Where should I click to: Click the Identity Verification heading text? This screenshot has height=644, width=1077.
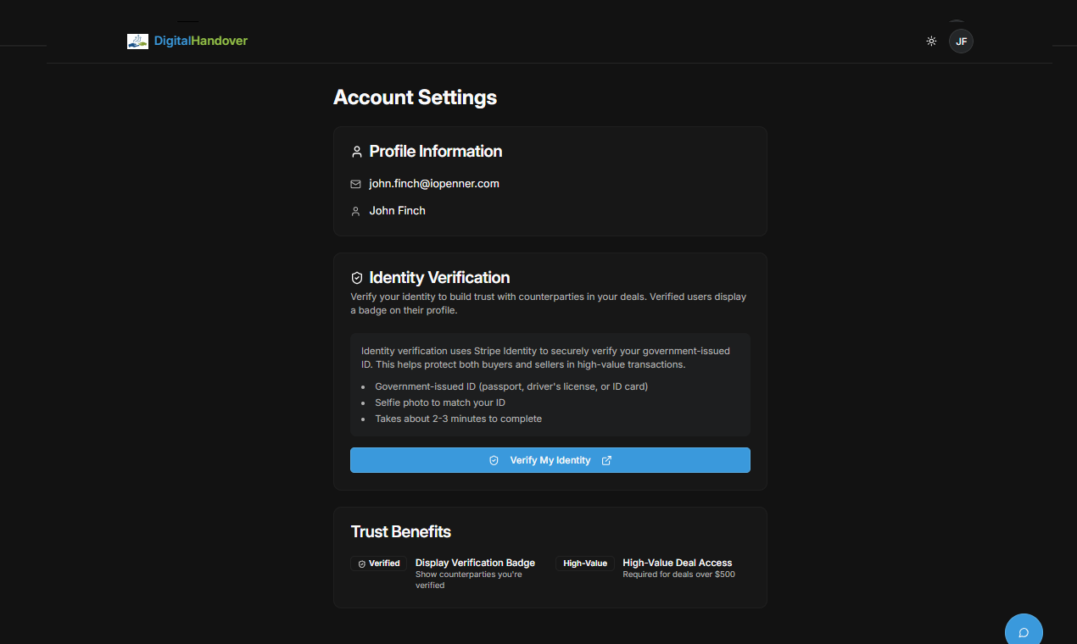[x=439, y=278]
